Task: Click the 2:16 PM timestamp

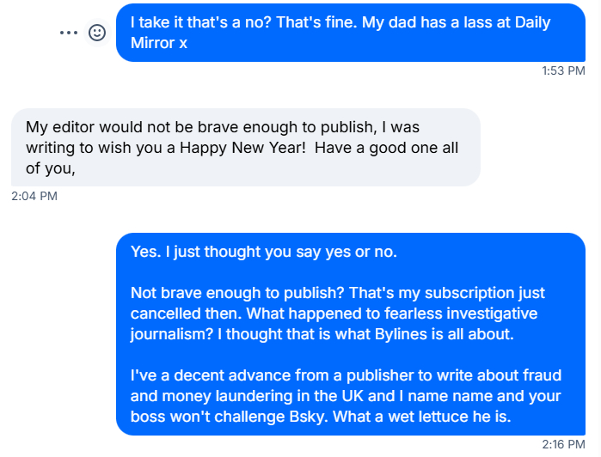Action: coord(563,444)
